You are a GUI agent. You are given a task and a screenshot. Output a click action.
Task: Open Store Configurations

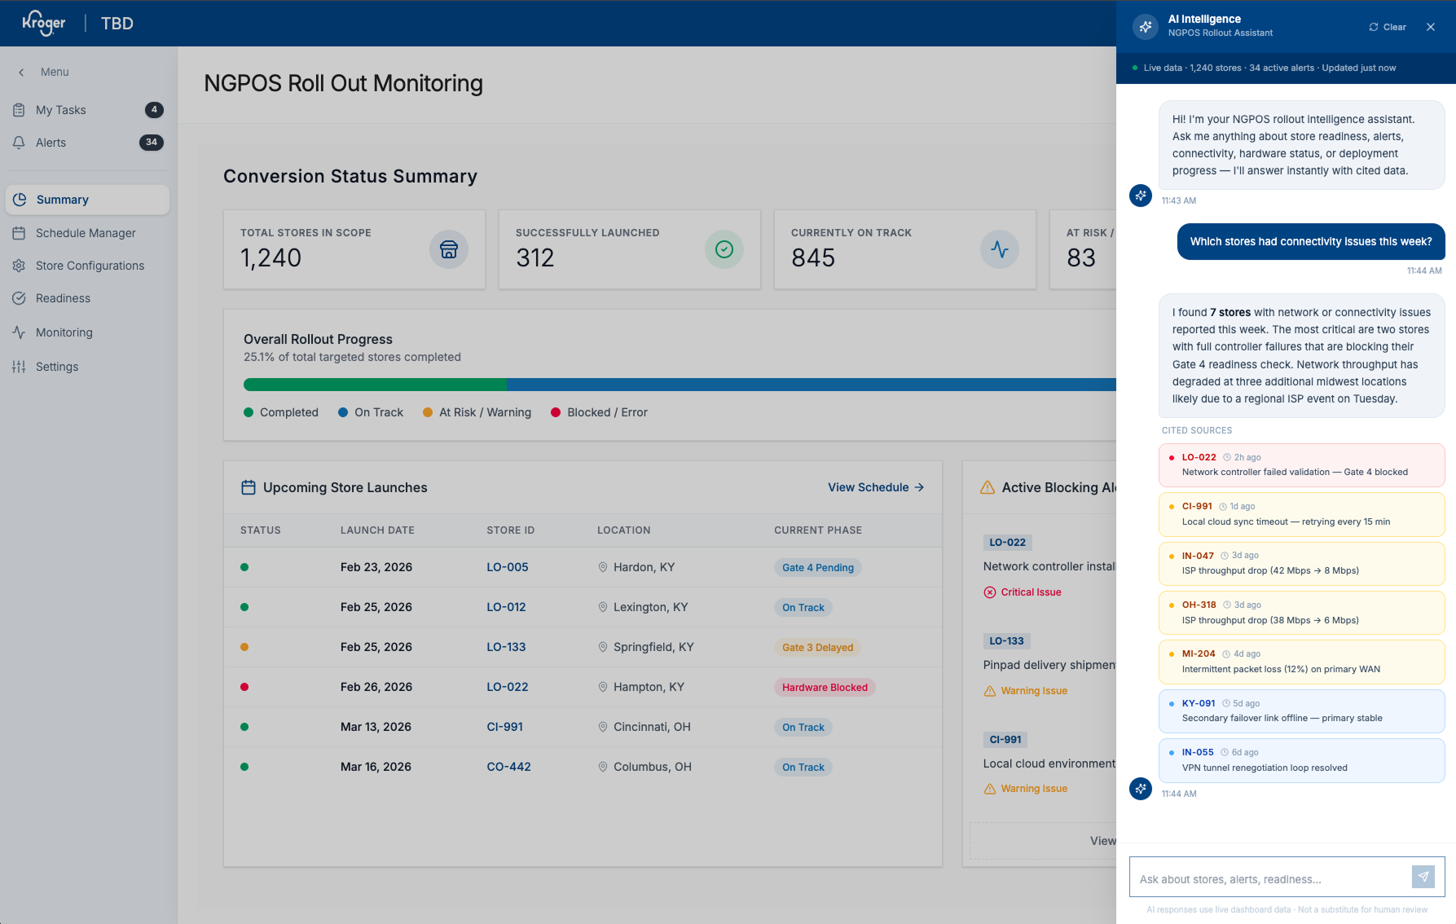coord(88,266)
